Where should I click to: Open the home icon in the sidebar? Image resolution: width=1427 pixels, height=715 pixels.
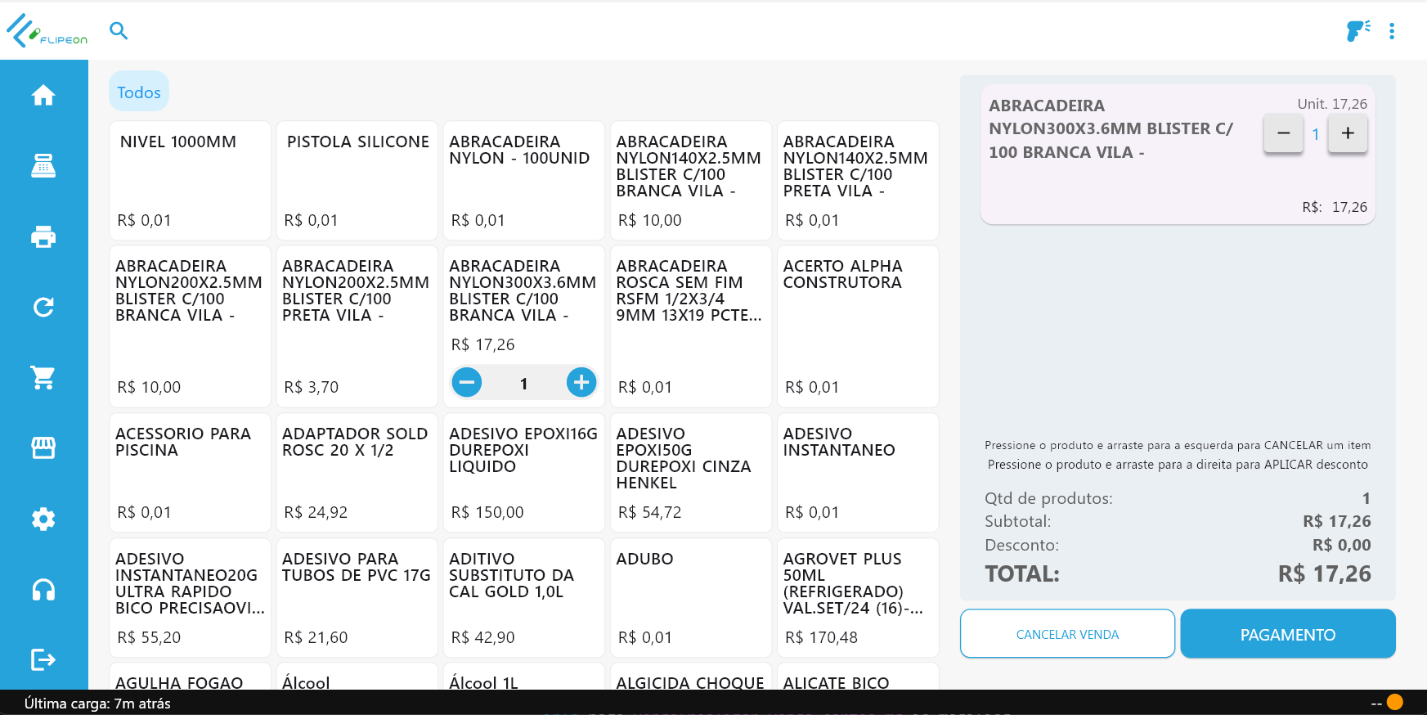click(x=43, y=96)
